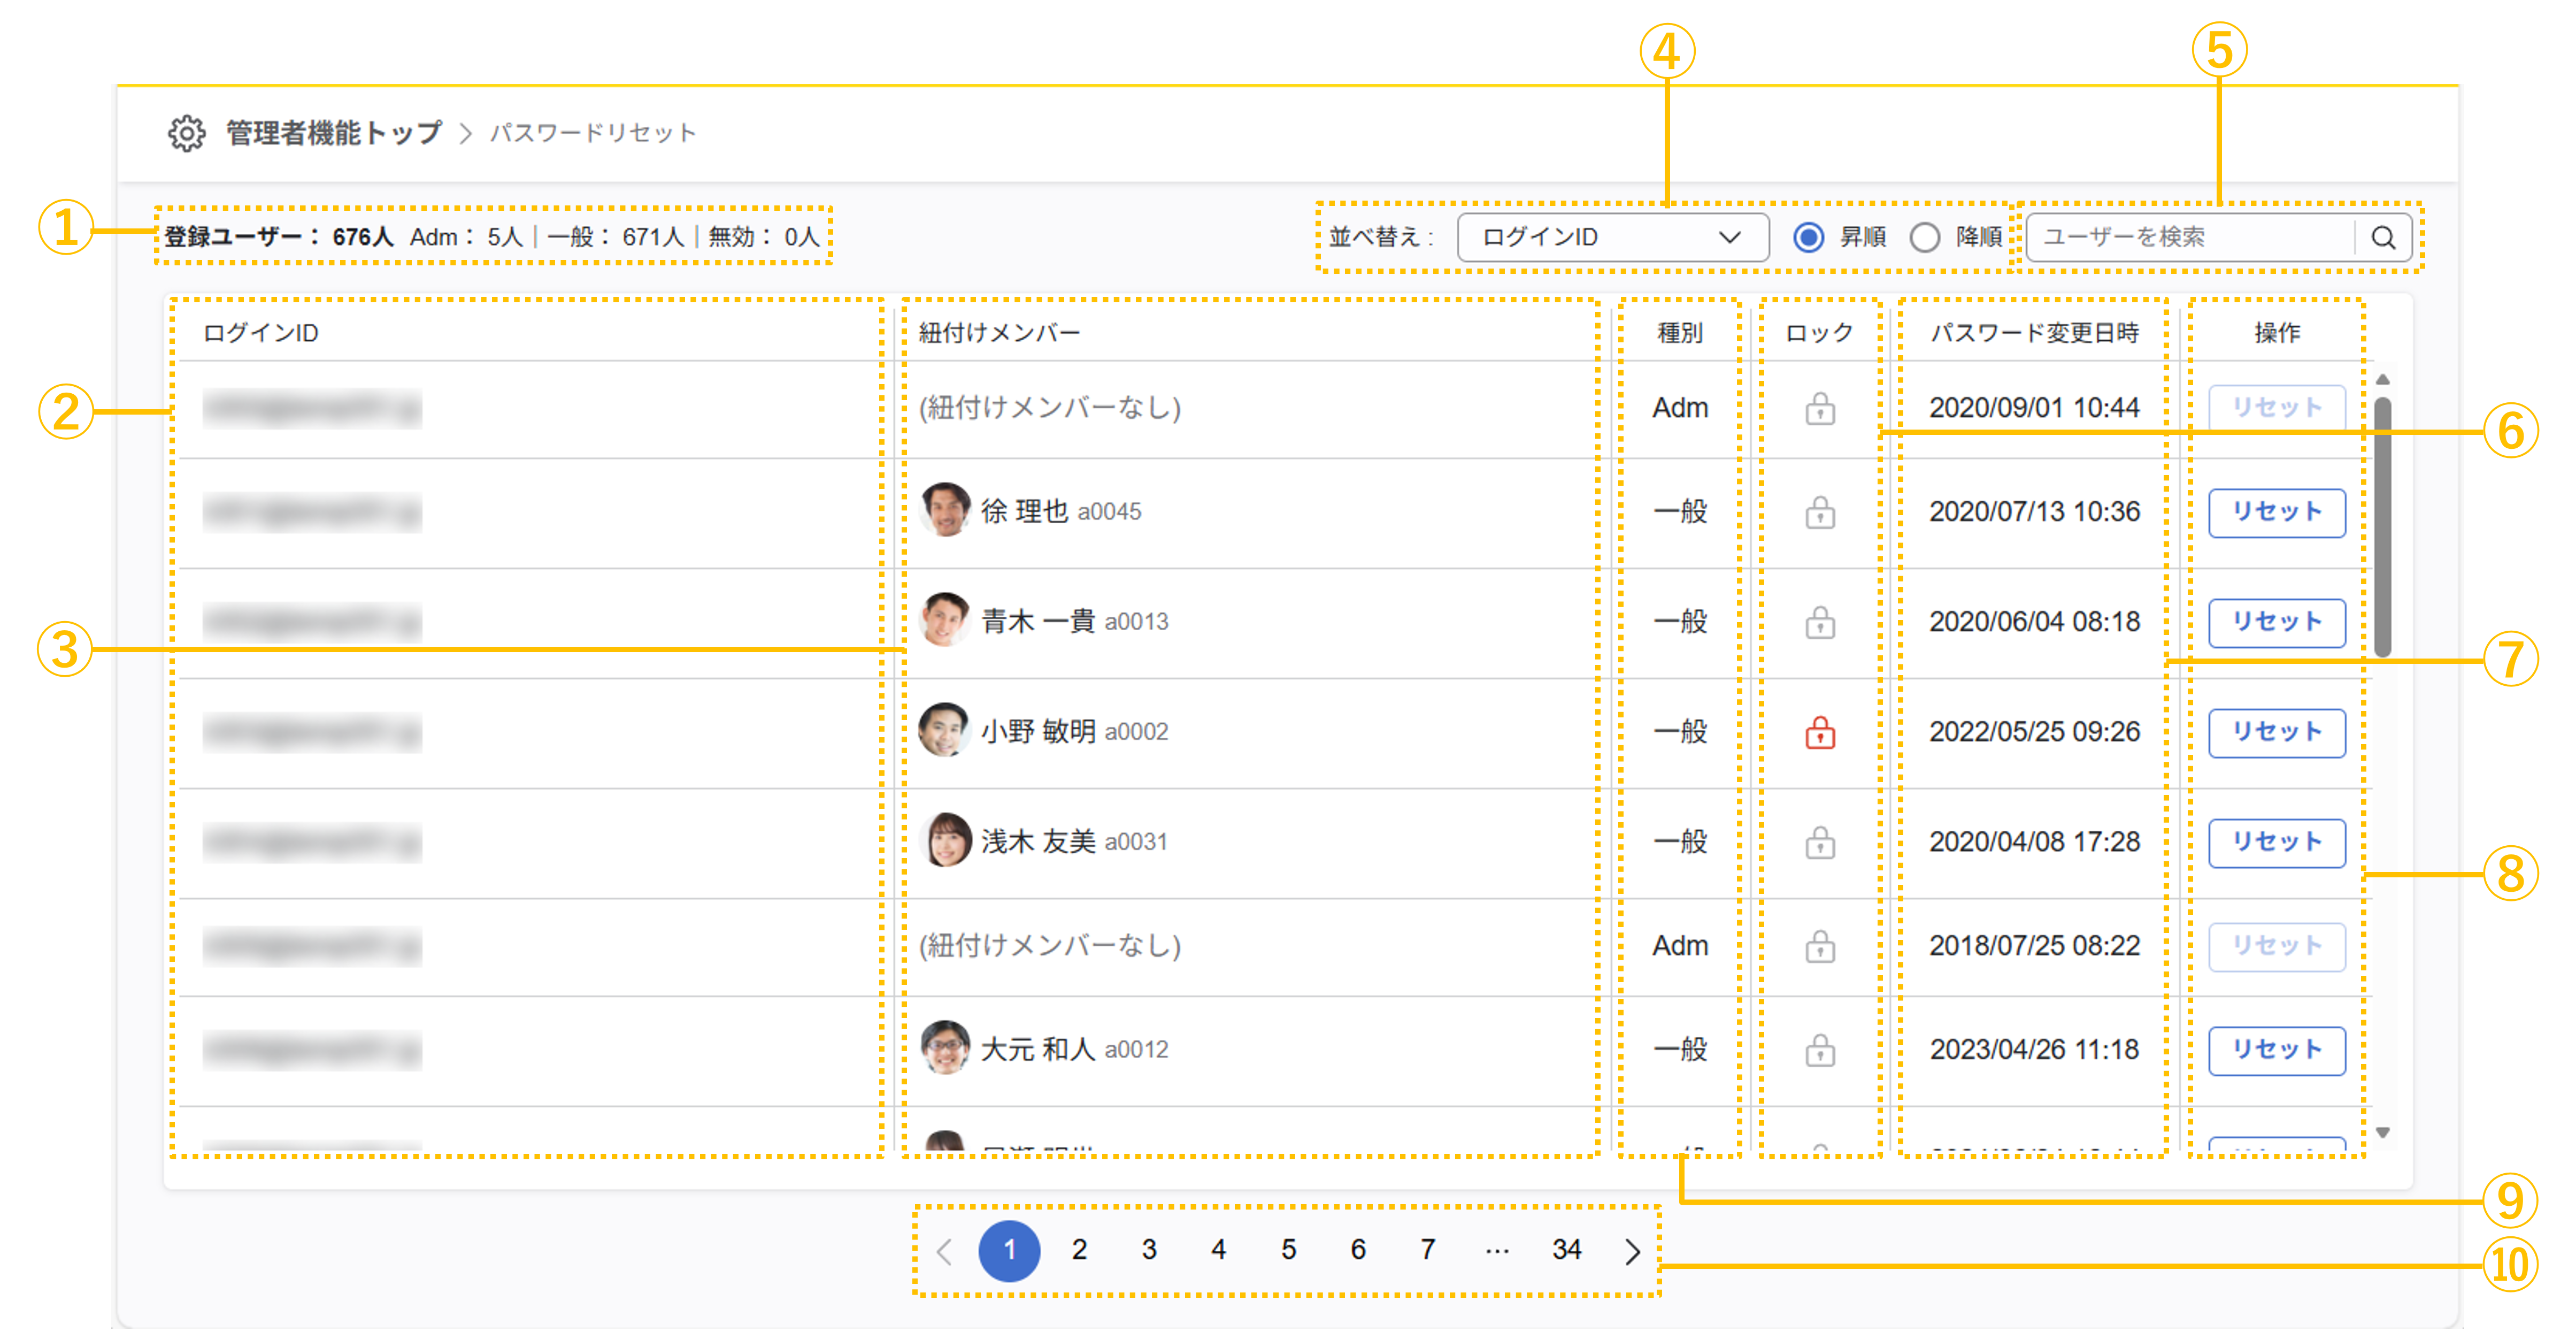Screen dimensions: 2576x1339
Task: Select the 昇順 ascending radio button
Action: point(1808,238)
